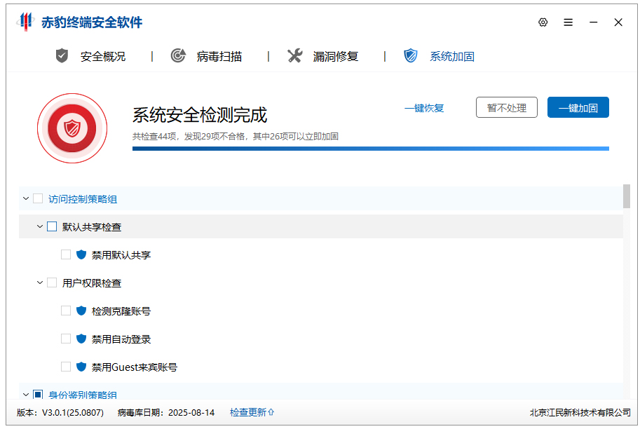Open settings via the gear icon
Viewport: 640px width, 429px height.
(543, 22)
